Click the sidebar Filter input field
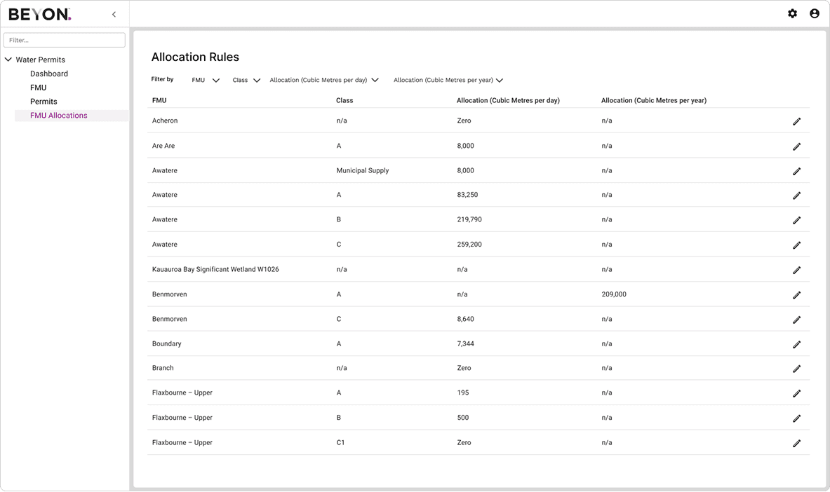The width and height of the screenshot is (830, 492). 64,40
